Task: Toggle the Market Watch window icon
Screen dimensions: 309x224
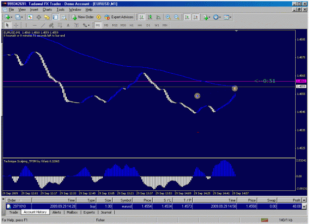Action: (x=30, y=17)
